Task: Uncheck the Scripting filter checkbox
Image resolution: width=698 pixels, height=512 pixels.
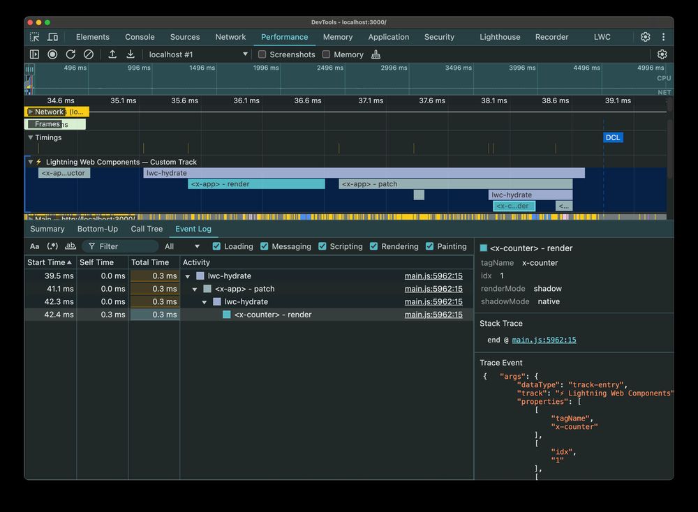Action: click(322, 246)
